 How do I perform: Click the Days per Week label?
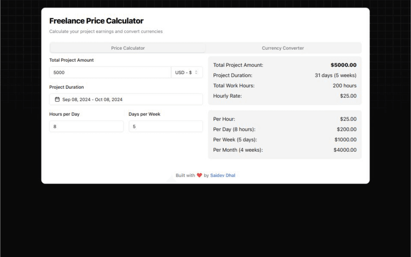pyautogui.click(x=144, y=114)
